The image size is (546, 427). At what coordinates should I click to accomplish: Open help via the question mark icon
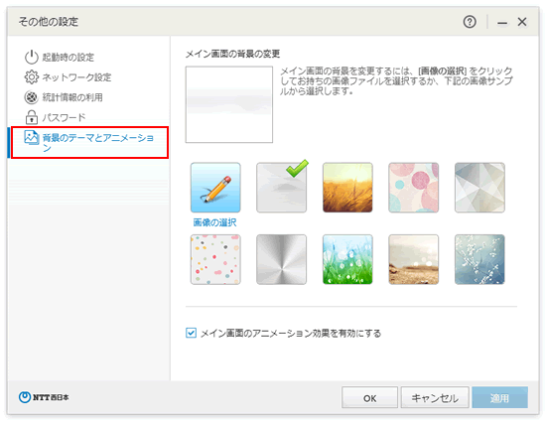pos(470,22)
